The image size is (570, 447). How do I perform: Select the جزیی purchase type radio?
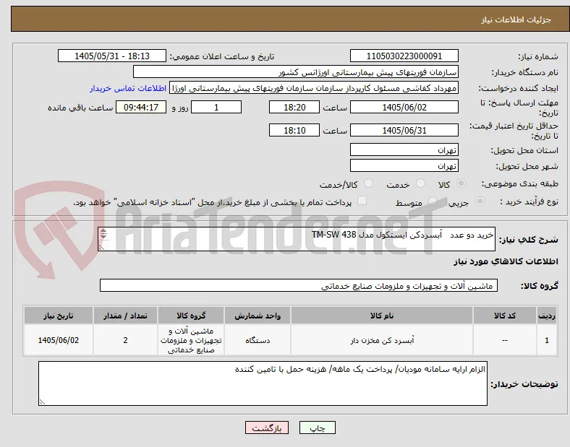click(x=480, y=201)
